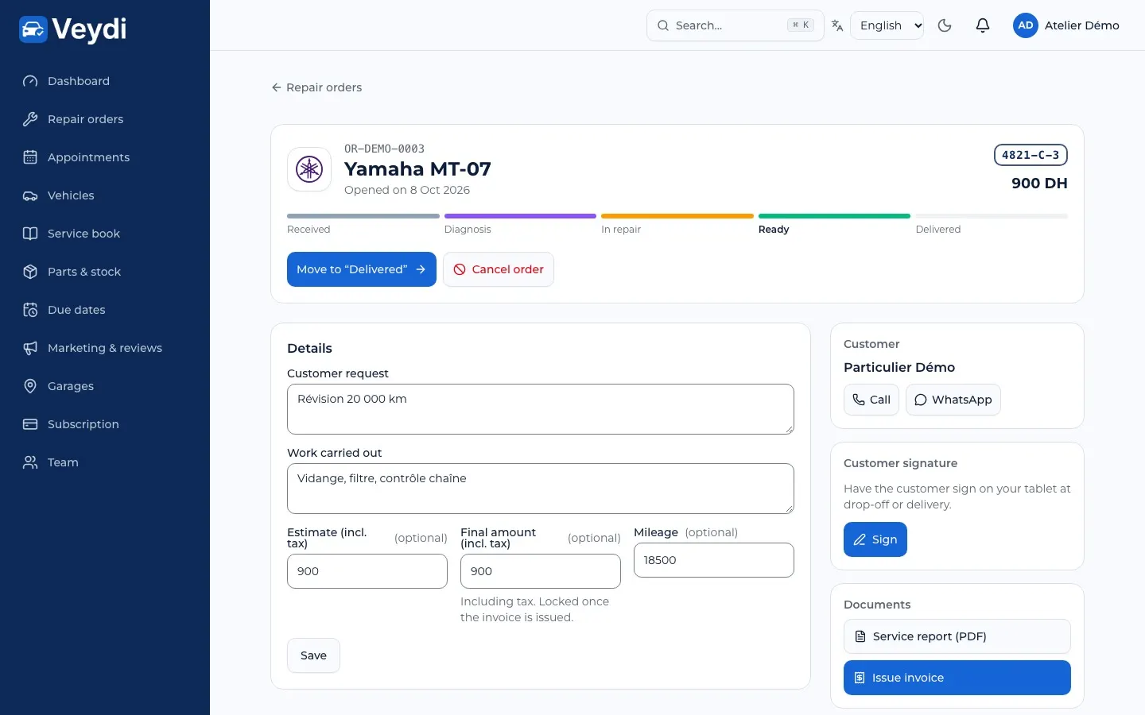This screenshot has height=715, width=1145.
Task: Cancel this repair order
Action: click(x=499, y=269)
